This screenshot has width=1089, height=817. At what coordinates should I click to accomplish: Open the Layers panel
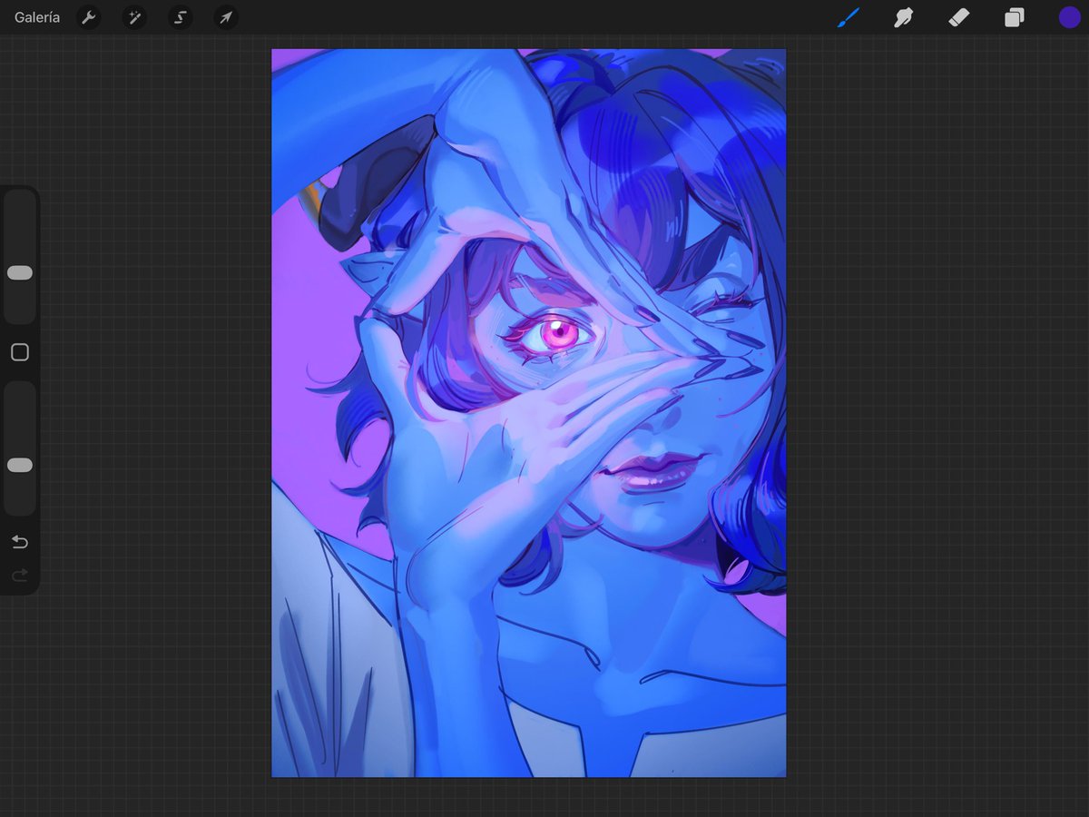1015,16
